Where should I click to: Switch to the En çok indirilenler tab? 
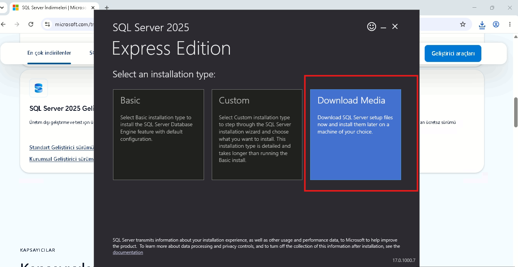(49, 53)
